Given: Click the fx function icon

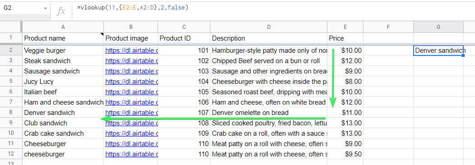Looking at the screenshot, I should (61, 11).
